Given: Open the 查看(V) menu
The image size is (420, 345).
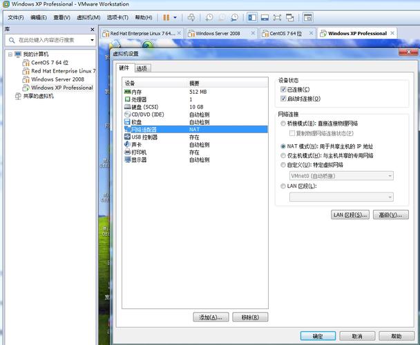Looking at the screenshot, I should coord(61,18).
